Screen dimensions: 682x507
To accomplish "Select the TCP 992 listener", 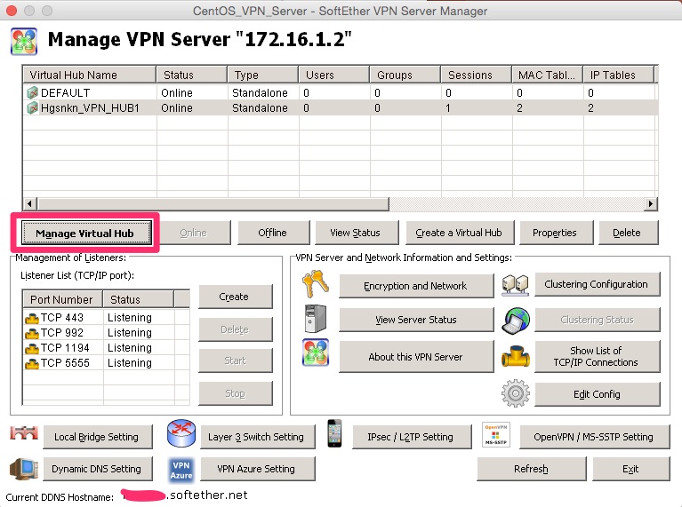I will (x=106, y=333).
